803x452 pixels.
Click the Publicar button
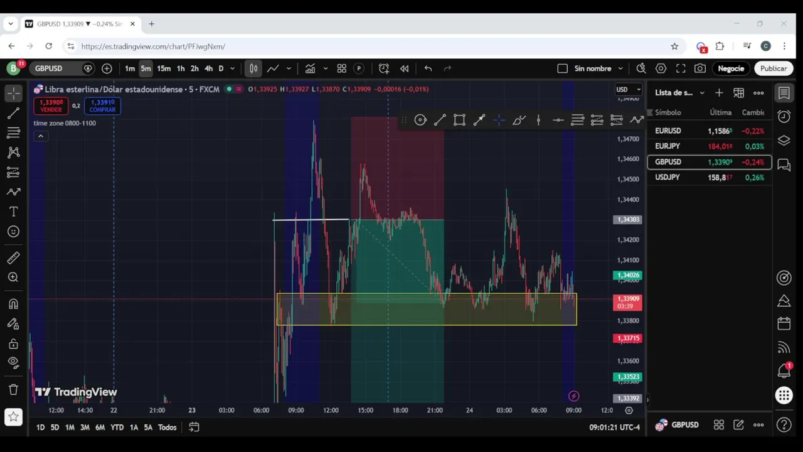tap(774, 68)
